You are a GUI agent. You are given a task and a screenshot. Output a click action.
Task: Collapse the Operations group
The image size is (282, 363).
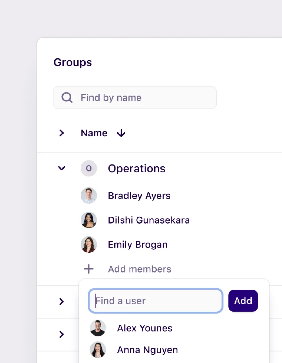[x=61, y=168]
